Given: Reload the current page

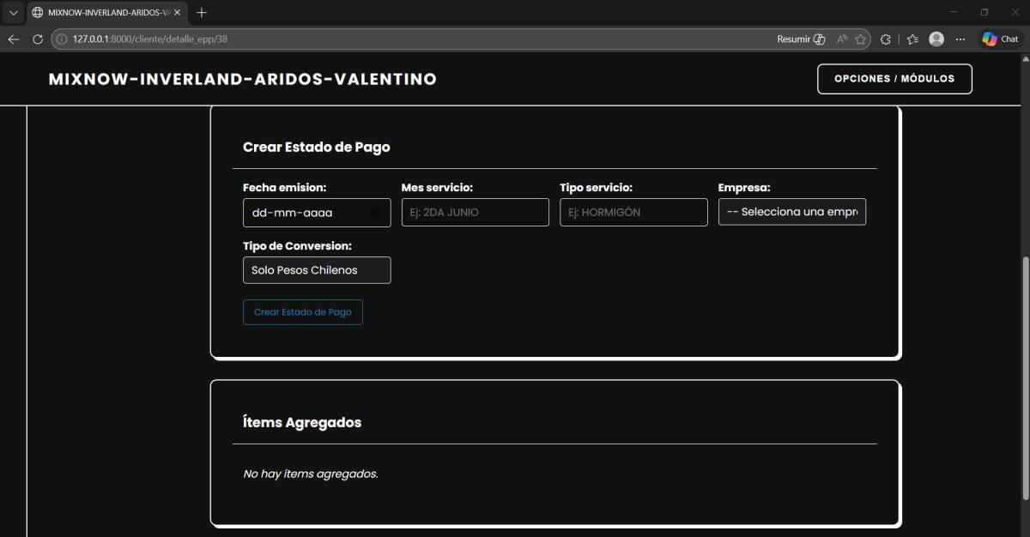Looking at the screenshot, I should pos(38,39).
